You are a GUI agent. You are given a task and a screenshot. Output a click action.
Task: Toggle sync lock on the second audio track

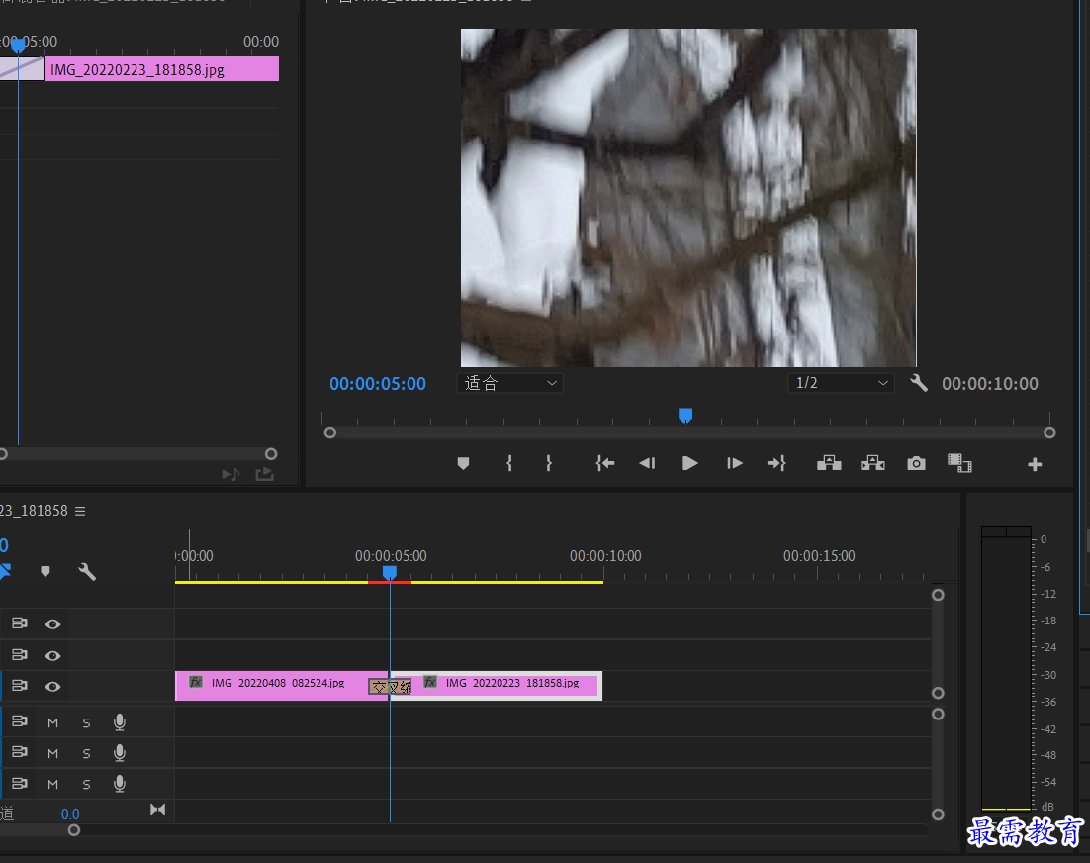pyautogui.click(x=20, y=752)
